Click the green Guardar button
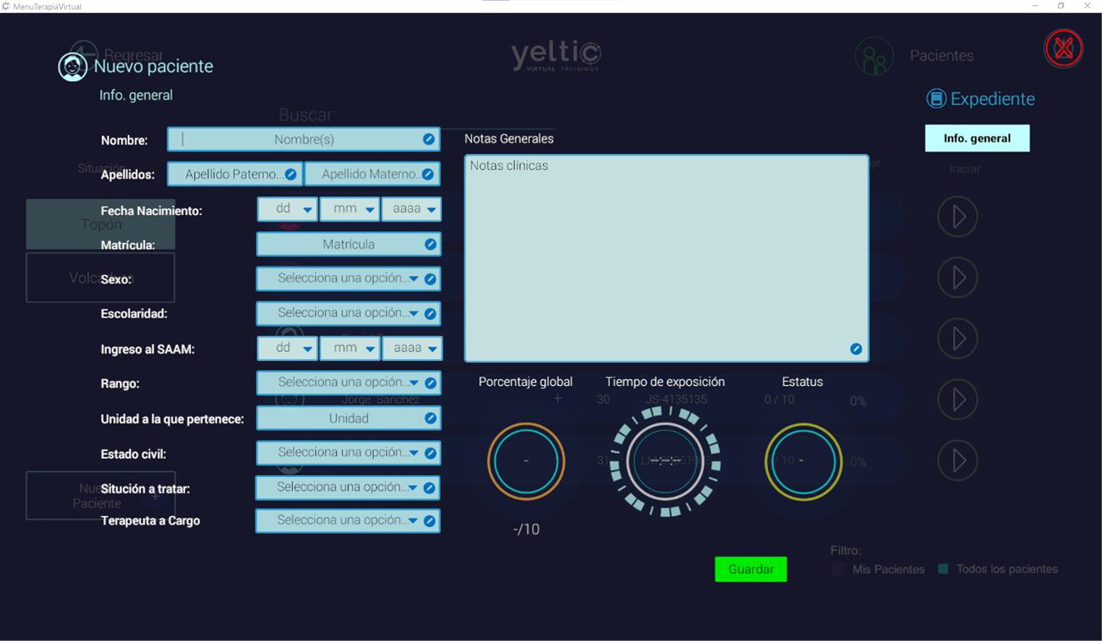 (750, 569)
